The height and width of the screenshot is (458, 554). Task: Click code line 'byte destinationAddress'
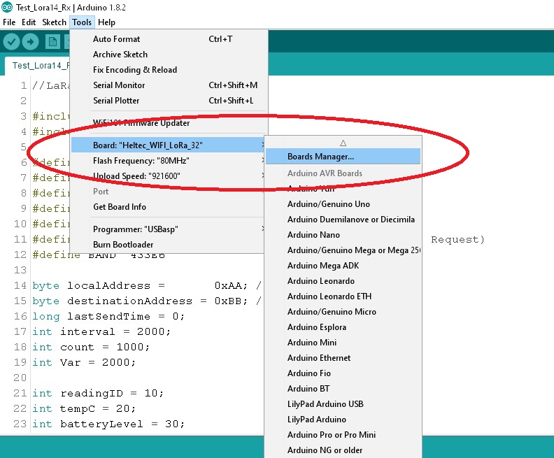(x=147, y=301)
